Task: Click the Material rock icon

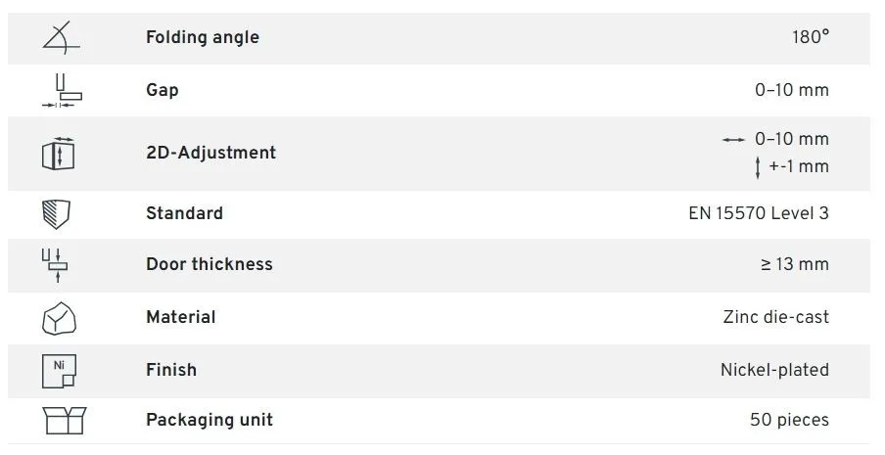Action: [59, 317]
